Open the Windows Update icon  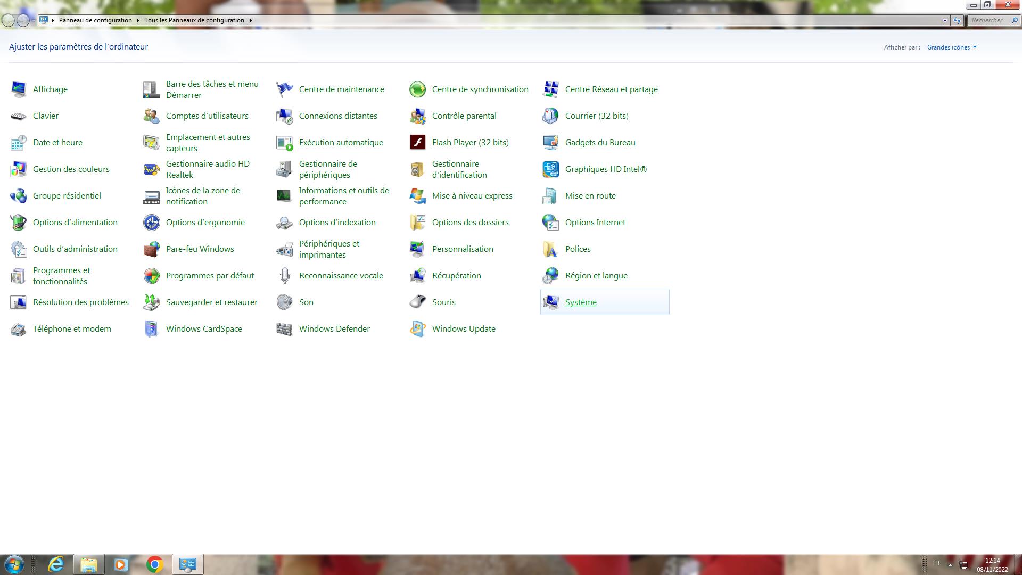(418, 329)
